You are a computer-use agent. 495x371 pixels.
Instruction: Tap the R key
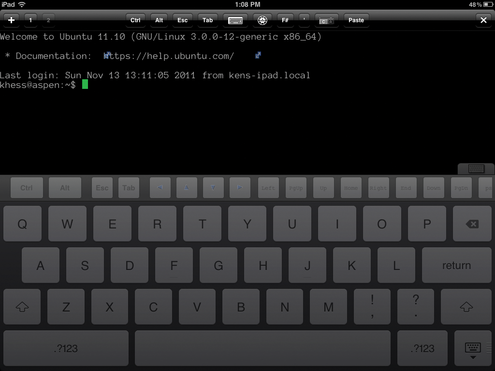(157, 224)
